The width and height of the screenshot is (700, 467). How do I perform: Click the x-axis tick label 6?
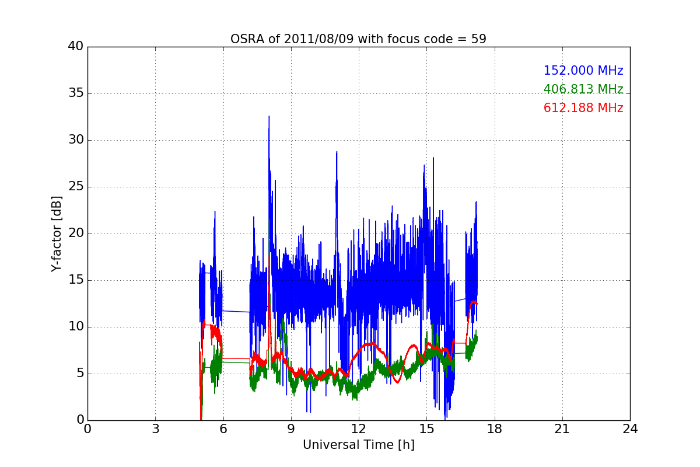point(223,429)
